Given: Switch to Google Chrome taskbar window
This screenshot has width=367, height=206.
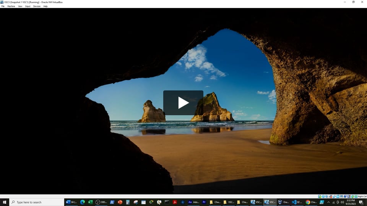Looking at the screenshot, I should 311,202.
